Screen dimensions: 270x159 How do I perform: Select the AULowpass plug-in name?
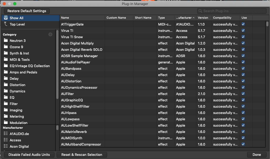70,119
